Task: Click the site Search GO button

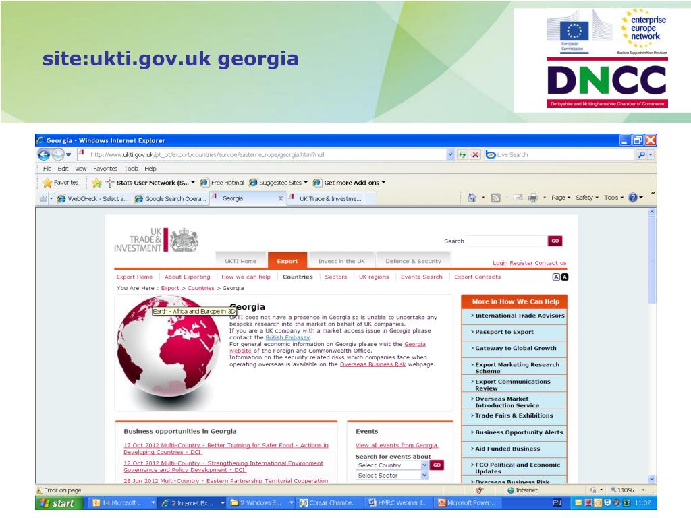Action: click(555, 241)
